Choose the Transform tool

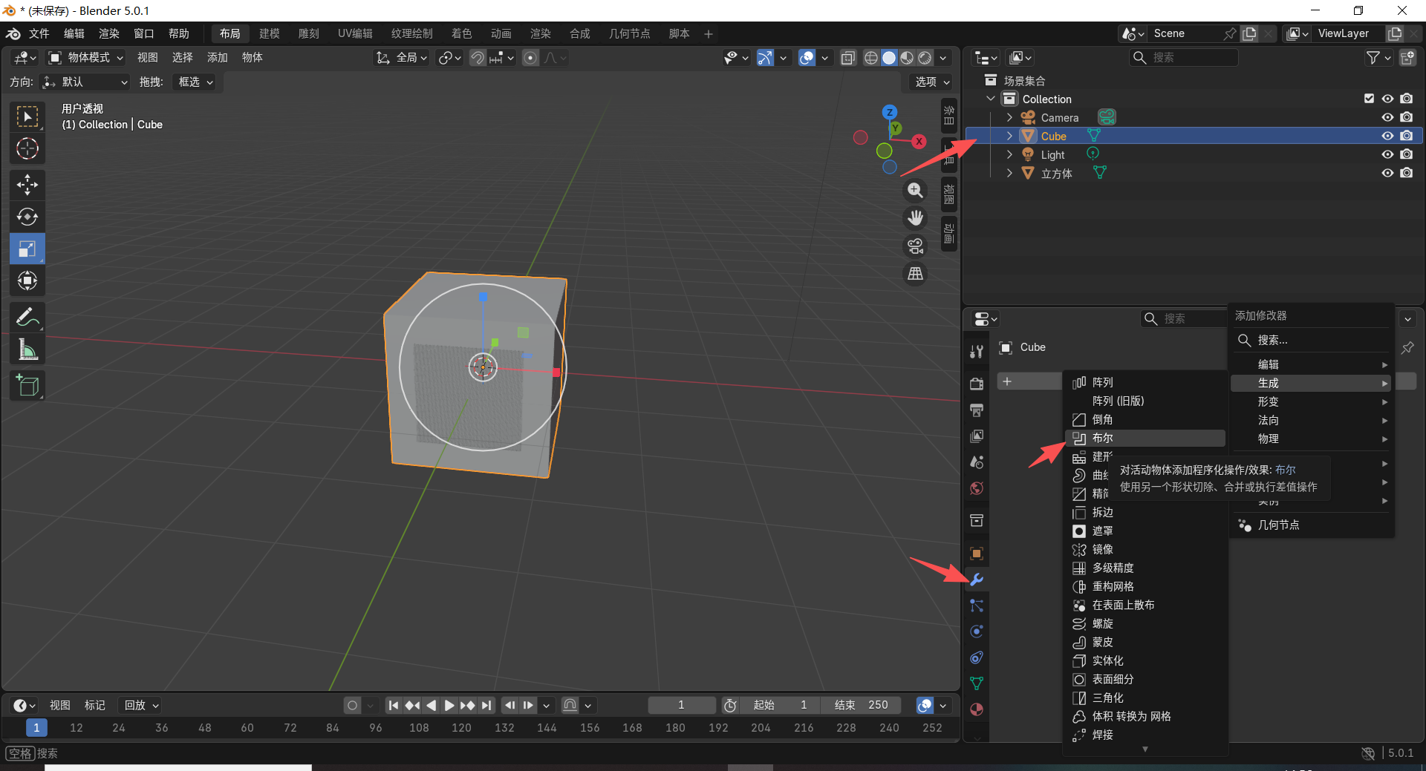coord(27,280)
